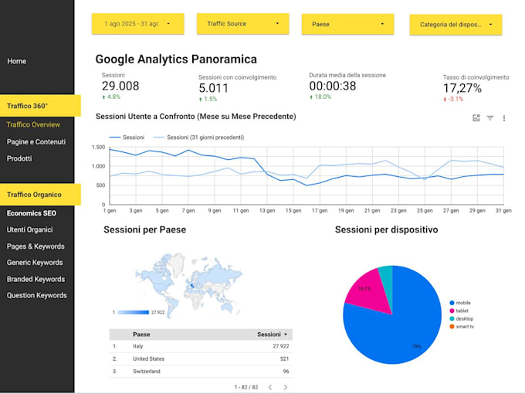
Task: Click the Tasso di coinvolgimento value 17,27%
Action: (x=462, y=88)
